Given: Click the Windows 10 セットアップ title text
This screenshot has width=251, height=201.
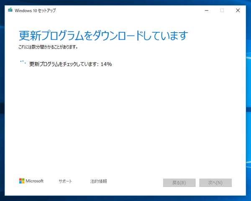Looking at the screenshot, I should click(x=35, y=10).
